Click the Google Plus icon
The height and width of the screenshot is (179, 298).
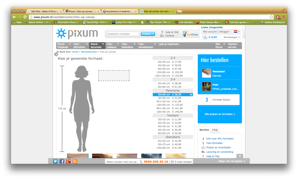[x=68, y=161]
